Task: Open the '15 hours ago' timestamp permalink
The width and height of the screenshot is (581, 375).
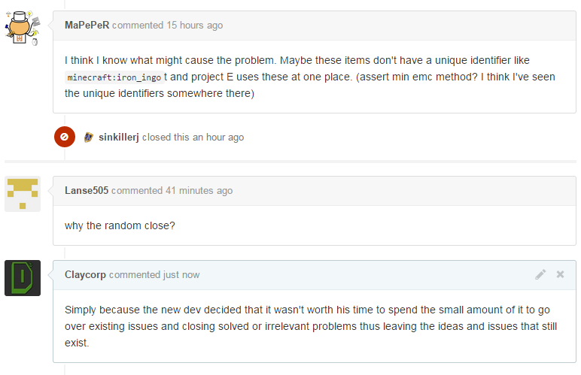Action: [194, 25]
